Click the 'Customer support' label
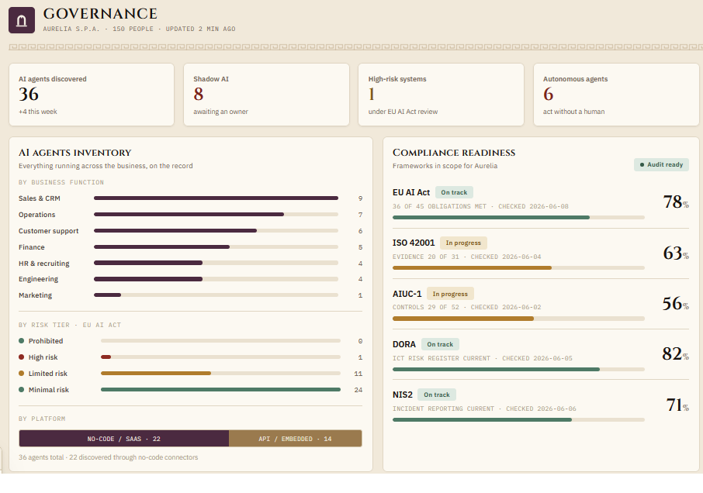 point(48,231)
